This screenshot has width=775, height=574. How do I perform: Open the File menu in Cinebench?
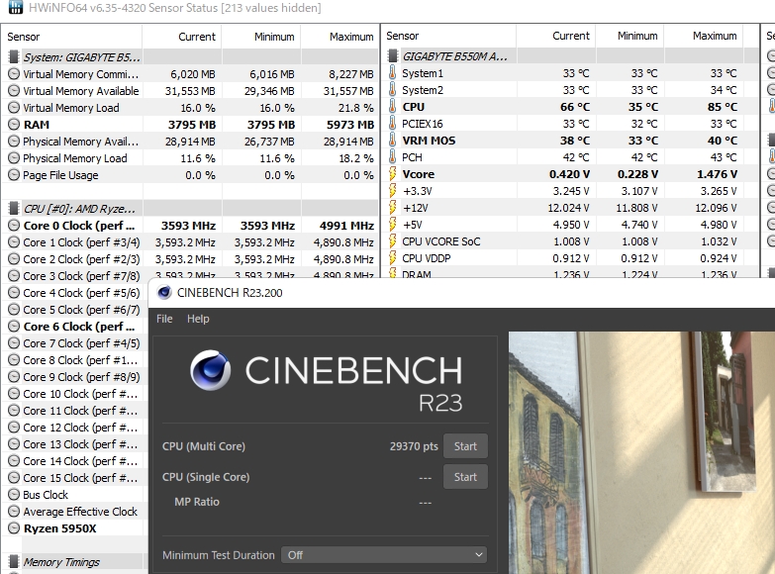coord(164,319)
